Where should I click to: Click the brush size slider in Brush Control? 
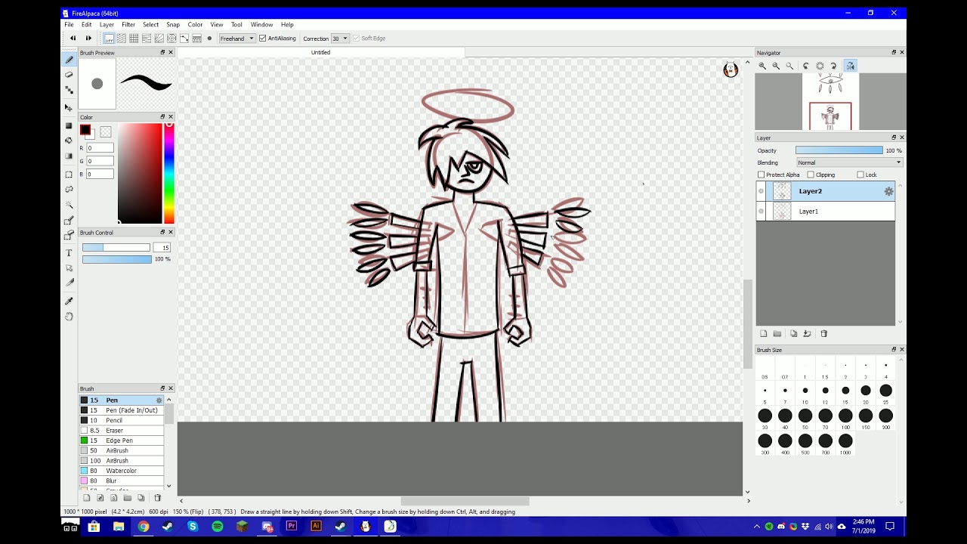point(116,248)
